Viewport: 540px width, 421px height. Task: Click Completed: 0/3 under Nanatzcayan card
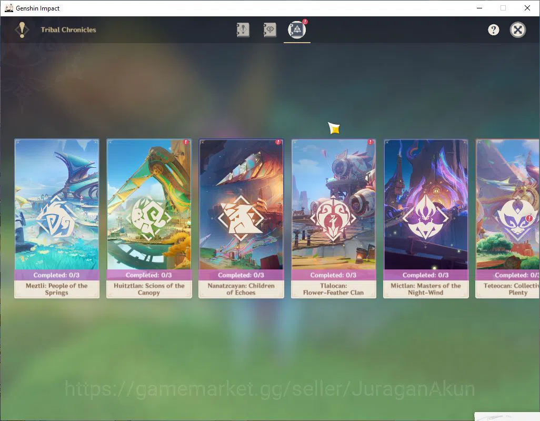pyautogui.click(x=241, y=275)
